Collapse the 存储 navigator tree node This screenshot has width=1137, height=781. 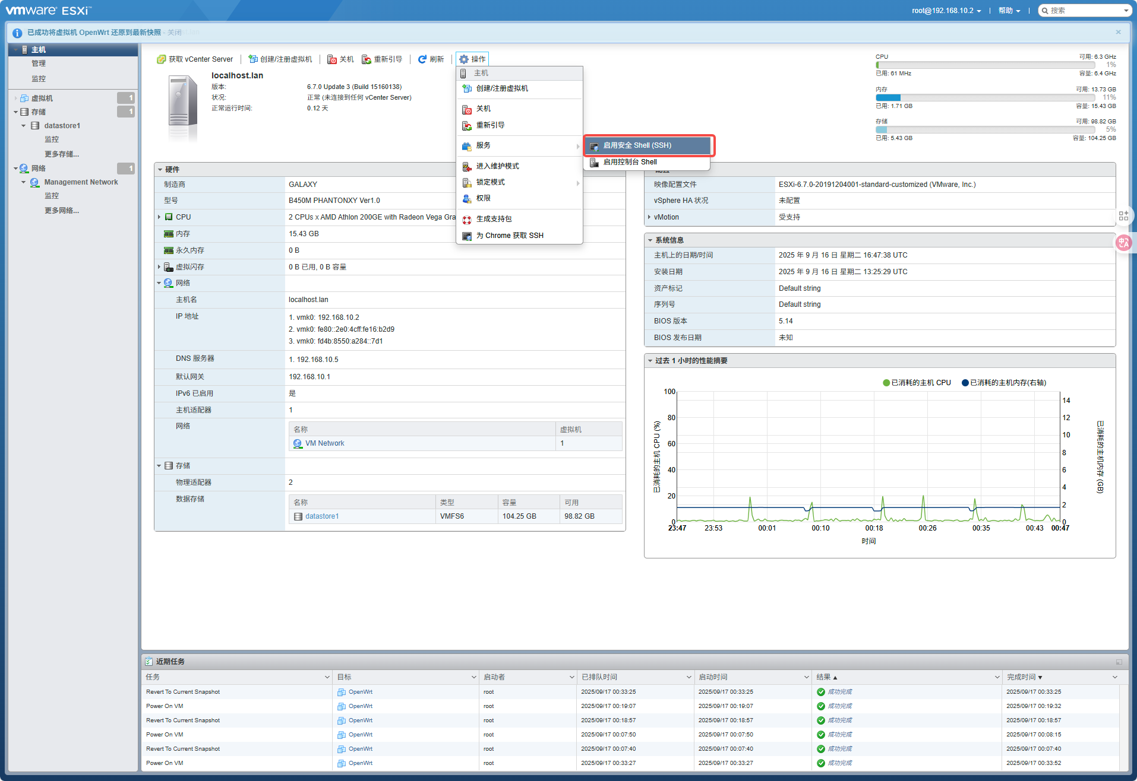tap(16, 112)
